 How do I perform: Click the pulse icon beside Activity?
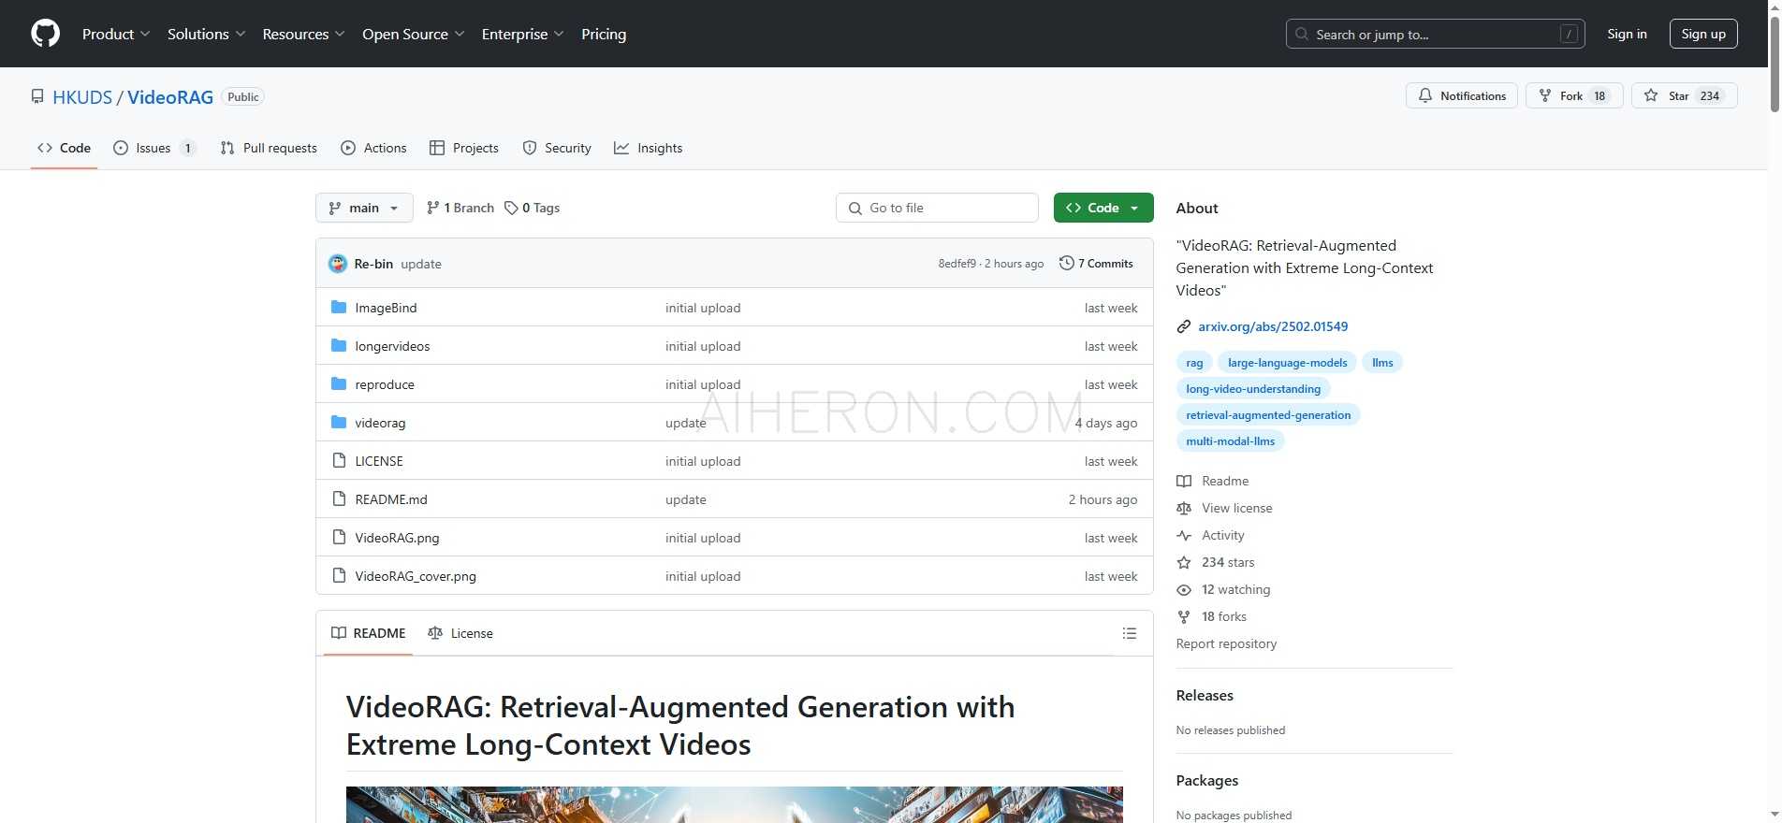pos(1184,535)
